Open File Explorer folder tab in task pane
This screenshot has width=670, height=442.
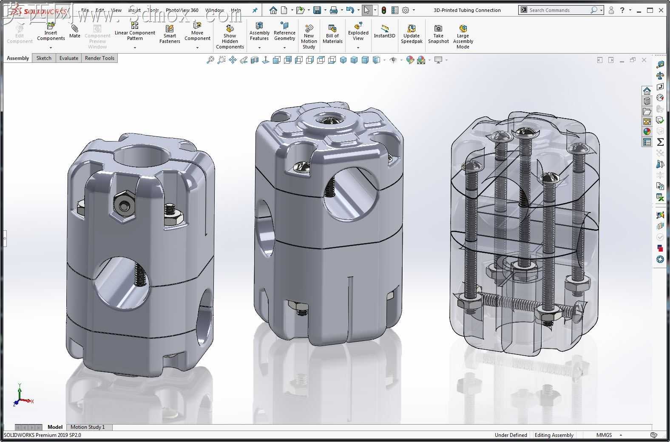click(x=647, y=111)
